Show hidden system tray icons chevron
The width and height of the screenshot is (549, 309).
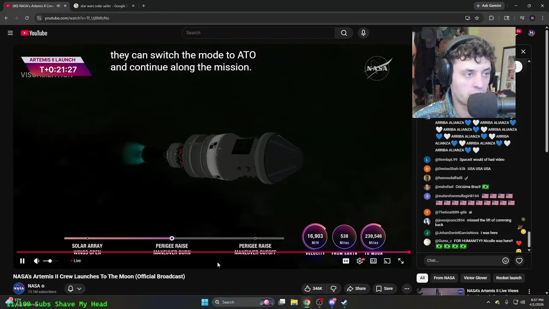pyautogui.click(x=488, y=302)
